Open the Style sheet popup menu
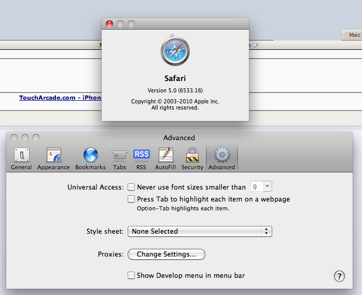Screen dimensions: 362x295 tap(200, 231)
